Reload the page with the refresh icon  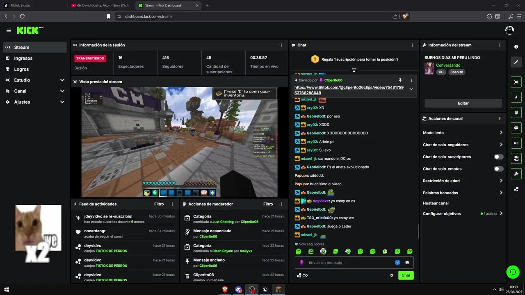tap(22, 16)
